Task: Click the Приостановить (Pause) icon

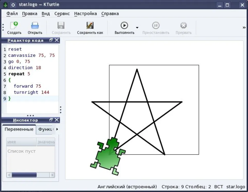Action: [156, 25]
